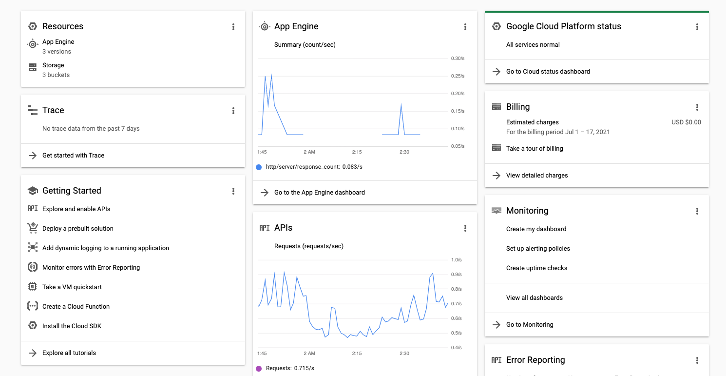
Task: Select Set up alerting policies
Action: tap(538, 249)
